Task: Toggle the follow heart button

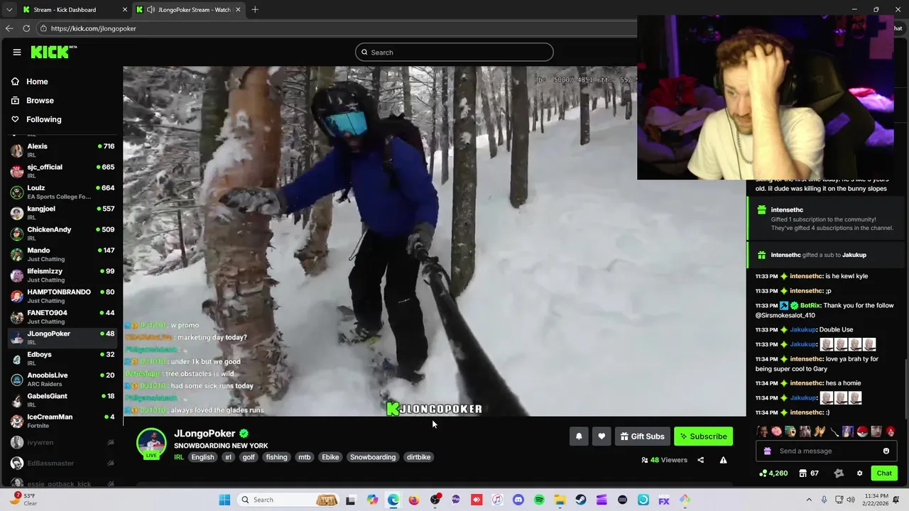Action: [602, 436]
